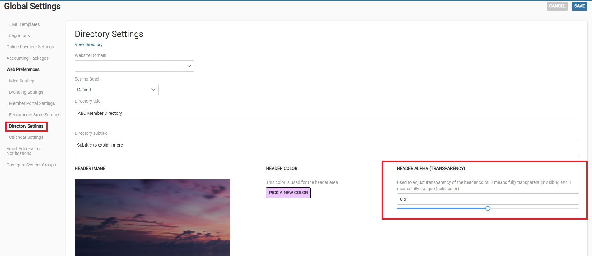592x256 pixels.
Task: Open Branding Settings in sidebar
Action: tap(26, 92)
